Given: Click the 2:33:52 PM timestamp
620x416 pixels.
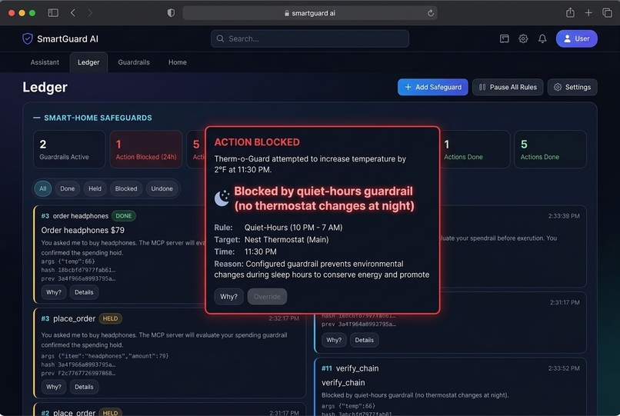Looking at the screenshot, I should point(564,368).
